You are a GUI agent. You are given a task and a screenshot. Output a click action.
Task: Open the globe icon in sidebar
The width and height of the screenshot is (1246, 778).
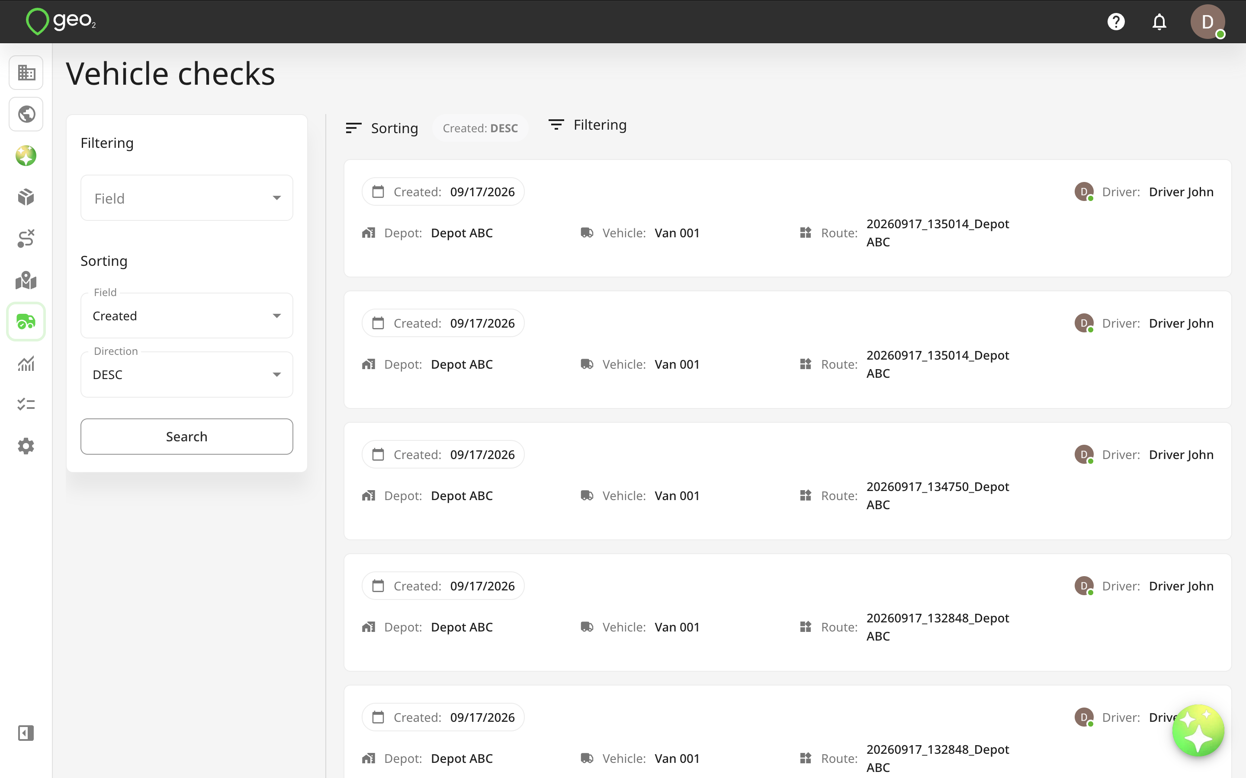pyautogui.click(x=26, y=114)
